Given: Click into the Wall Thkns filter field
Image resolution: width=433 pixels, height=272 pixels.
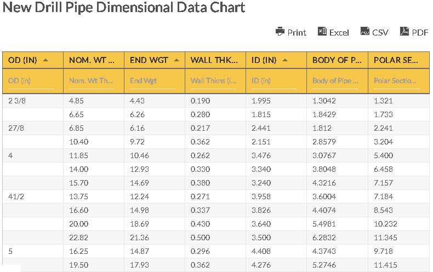Looking at the screenshot, I should point(214,81).
